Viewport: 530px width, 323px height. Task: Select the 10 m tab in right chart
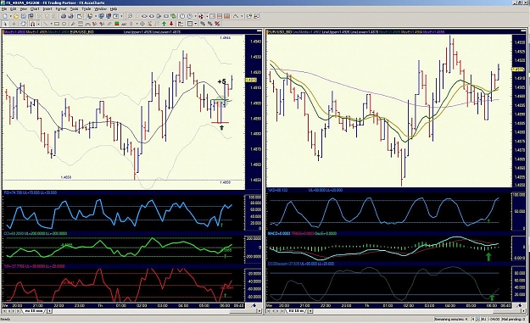(296, 311)
